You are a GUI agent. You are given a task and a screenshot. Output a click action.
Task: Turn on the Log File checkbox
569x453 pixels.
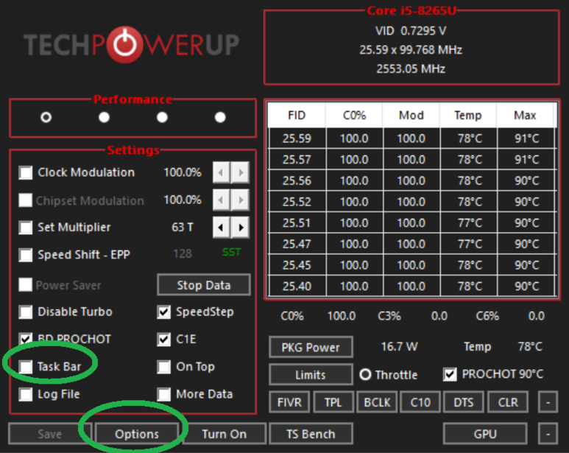[x=26, y=394]
